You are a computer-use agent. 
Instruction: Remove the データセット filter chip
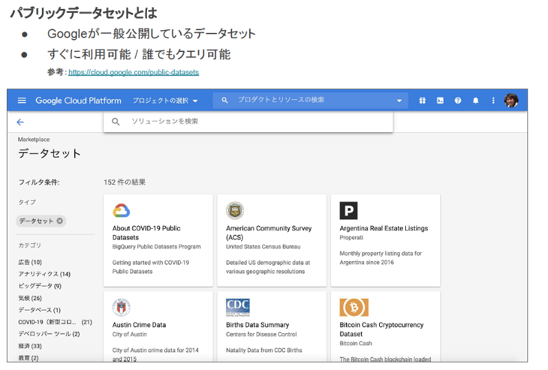click(x=60, y=221)
